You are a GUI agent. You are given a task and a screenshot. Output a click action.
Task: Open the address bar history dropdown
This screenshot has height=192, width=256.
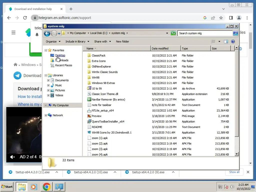pyautogui.click(x=167, y=33)
